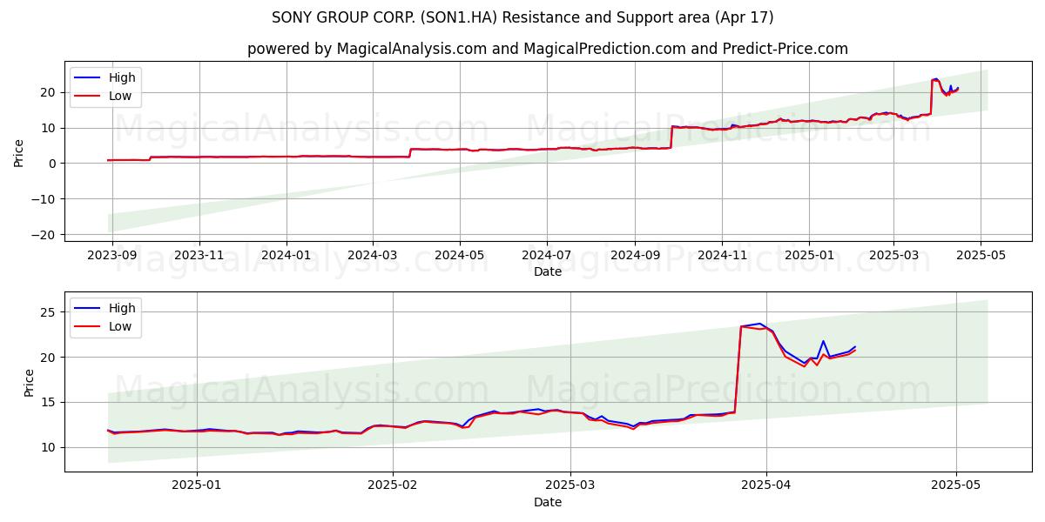Click the '2023-11' tick on top chart
1045x522 pixels.
tap(199, 256)
